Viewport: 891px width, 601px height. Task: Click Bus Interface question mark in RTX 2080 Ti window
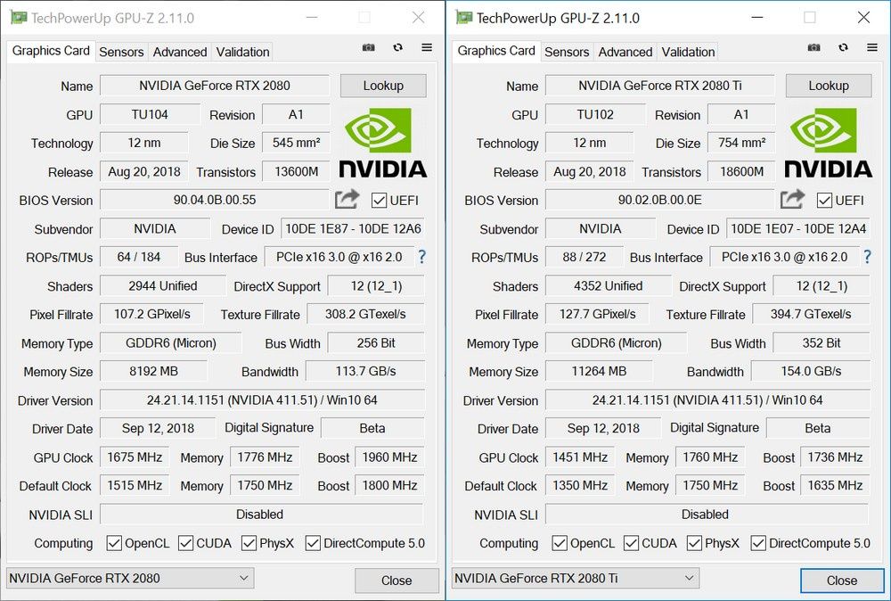867,257
